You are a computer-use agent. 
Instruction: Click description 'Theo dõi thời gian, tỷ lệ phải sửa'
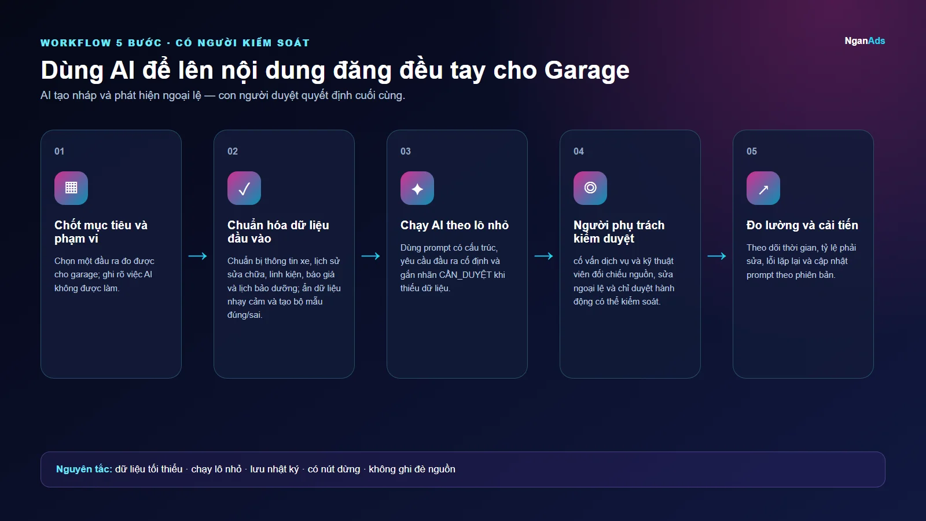tap(801, 261)
